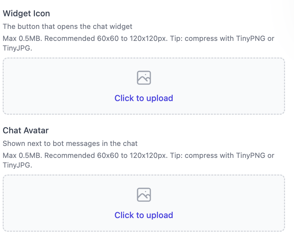The image size is (294, 242).
Task: Click "Shown next to bot messages" description text
Action: point(70,144)
